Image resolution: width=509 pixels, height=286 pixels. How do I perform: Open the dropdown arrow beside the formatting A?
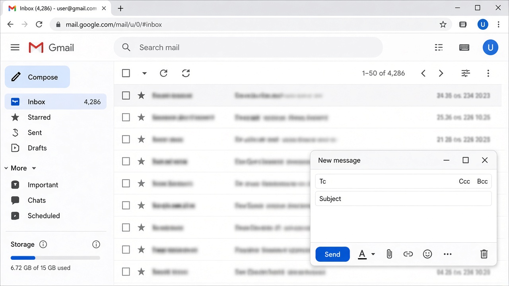(373, 254)
